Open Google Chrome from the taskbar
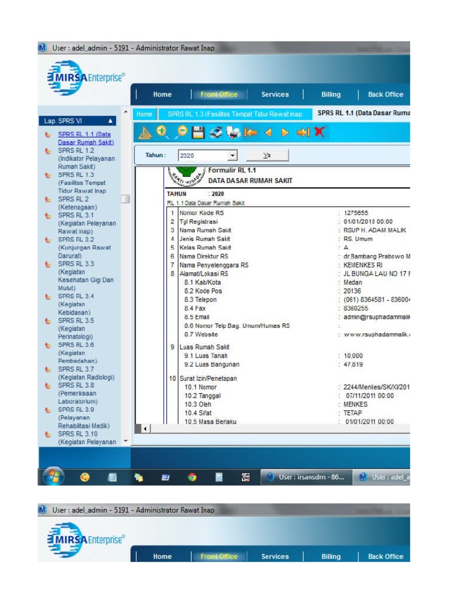The height and width of the screenshot is (610, 458). click(x=192, y=477)
